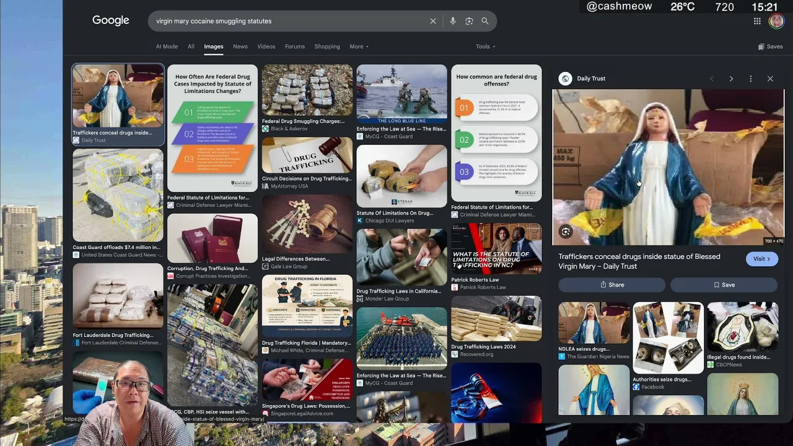Viewport: 793px width, 446px height.
Task: Click the Daily Trust globe icon in the preview header
Action: pos(565,79)
